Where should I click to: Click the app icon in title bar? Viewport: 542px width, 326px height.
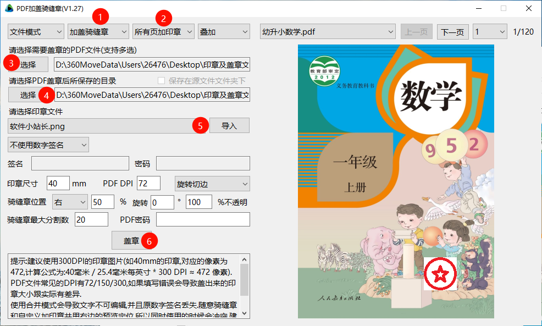[x=9, y=8]
